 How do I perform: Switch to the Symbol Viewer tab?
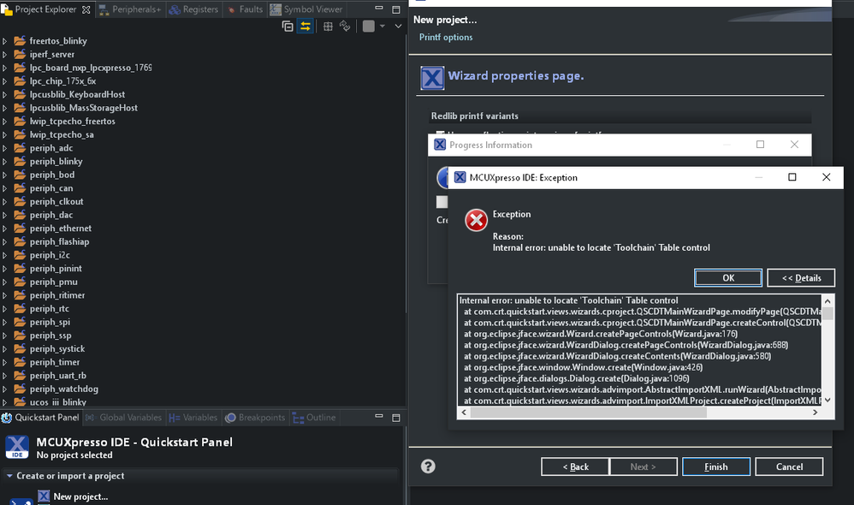pos(306,9)
